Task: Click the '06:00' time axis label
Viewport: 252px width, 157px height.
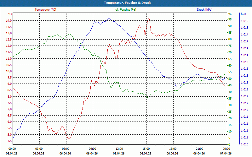Action: pyautogui.click(x=65, y=149)
